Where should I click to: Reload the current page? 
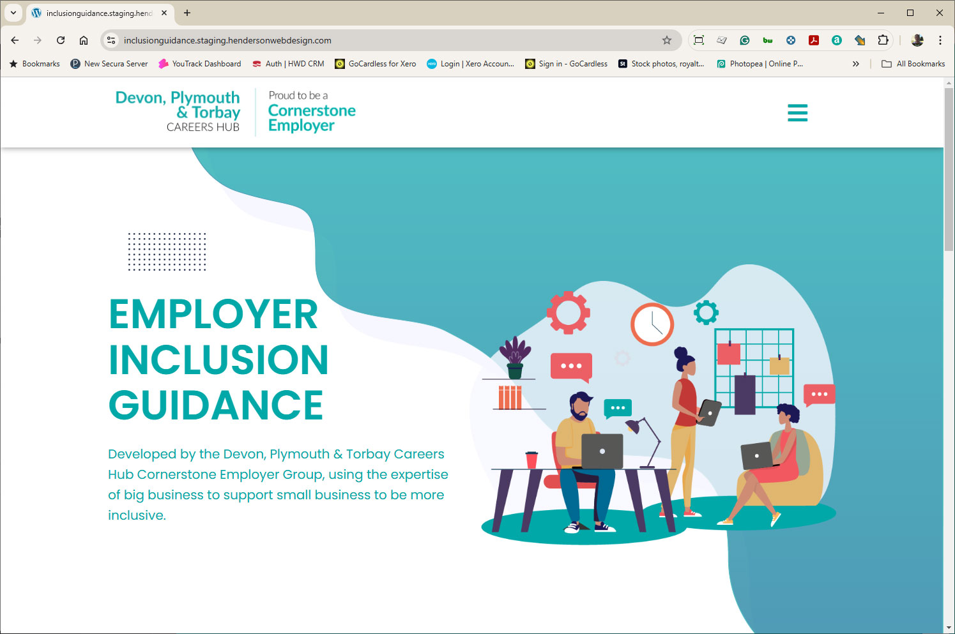(60, 40)
